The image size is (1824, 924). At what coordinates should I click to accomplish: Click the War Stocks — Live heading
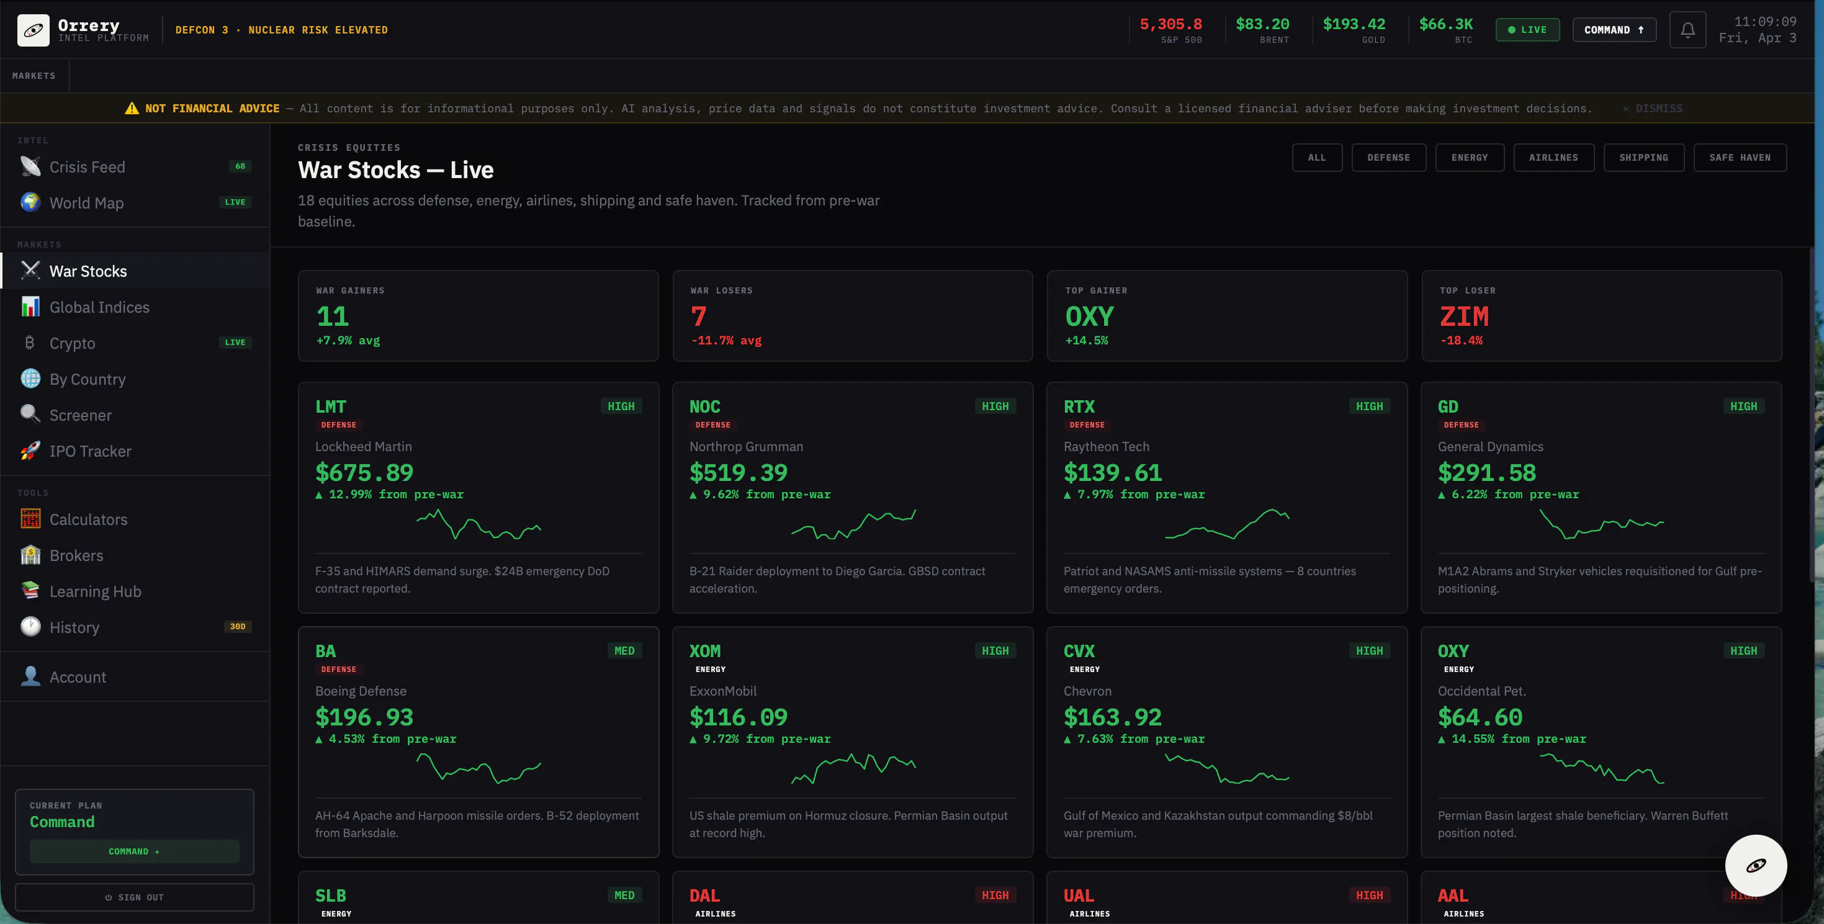click(x=396, y=170)
